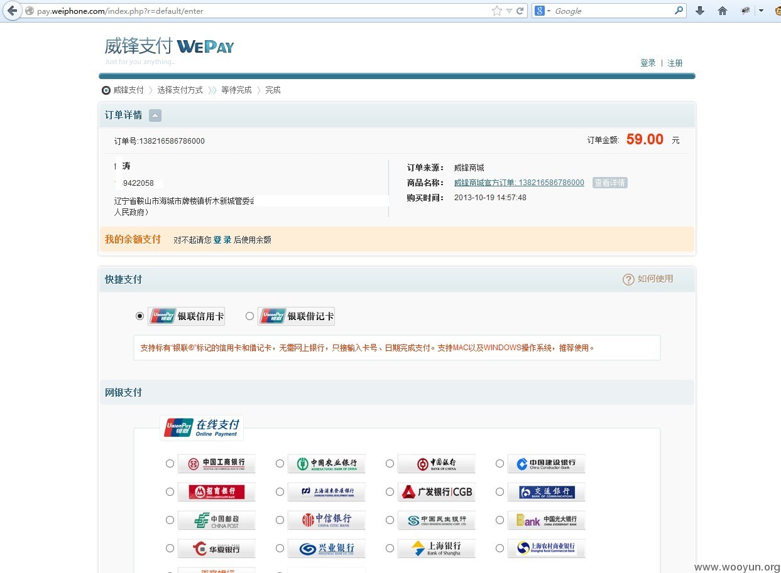Choose 广发银行 CGB radio option
Screen dimensions: 781x573
[x=390, y=492]
